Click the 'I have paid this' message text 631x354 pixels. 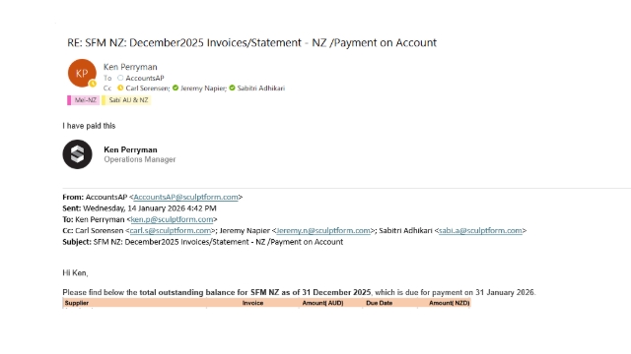(x=89, y=126)
